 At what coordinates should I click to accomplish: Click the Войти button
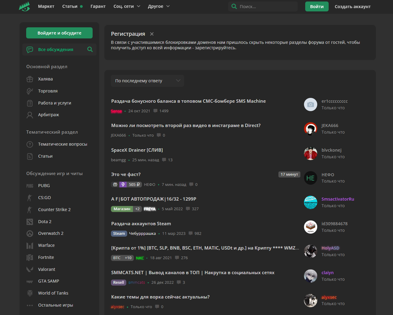pos(317,7)
